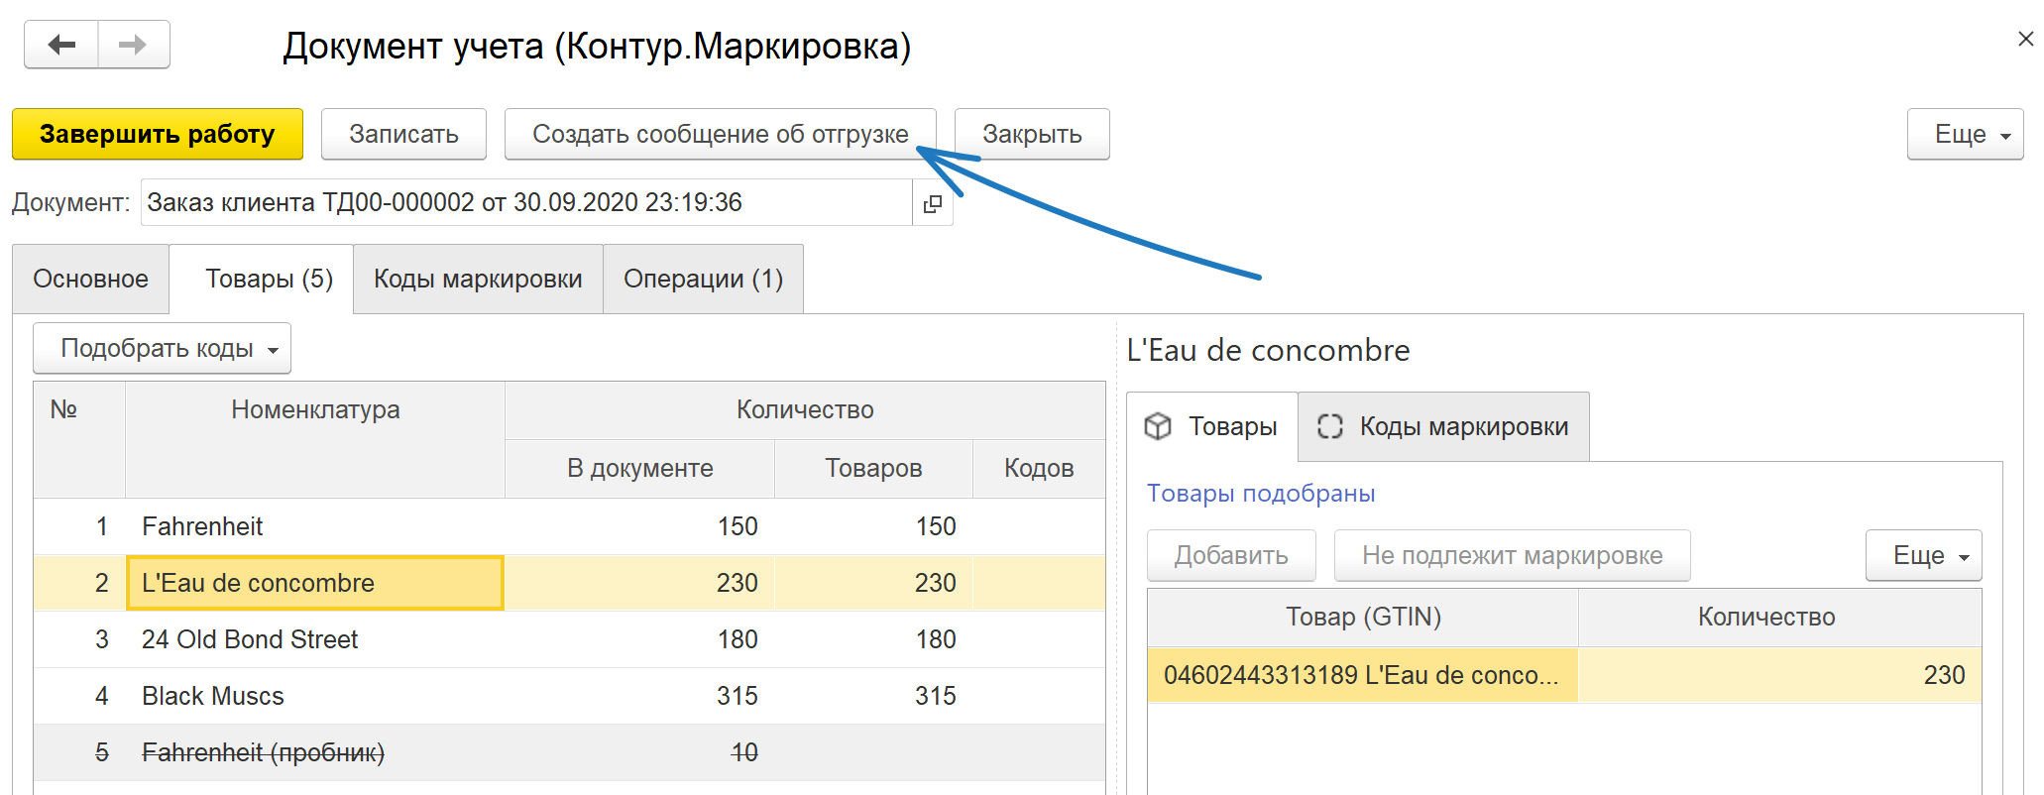Select the crossed-out Fahrenheit (пробник) row

click(569, 752)
